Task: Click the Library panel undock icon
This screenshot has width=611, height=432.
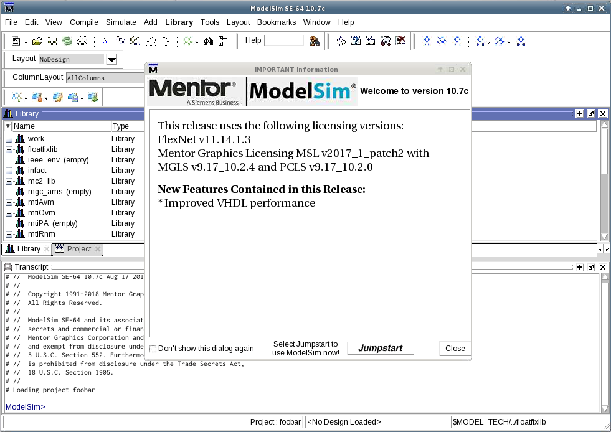Action: point(591,113)
